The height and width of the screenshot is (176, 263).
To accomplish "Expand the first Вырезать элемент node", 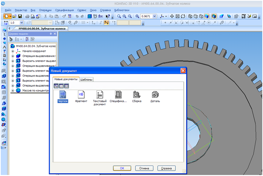I will pyautogui.click(x=13, y=61).
